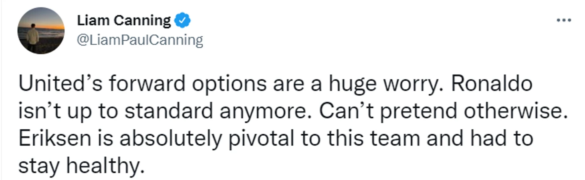Open Liam Canning's profile picture
The image size is (585, 180).
(41, 31)
